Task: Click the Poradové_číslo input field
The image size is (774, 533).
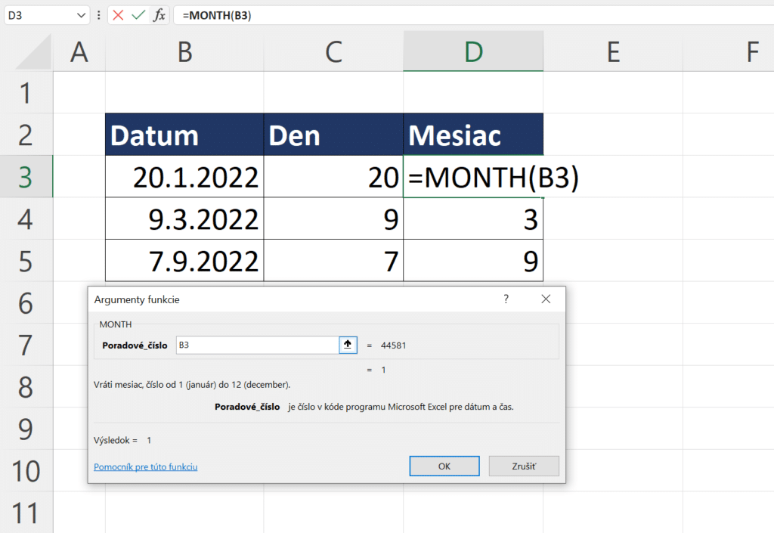Action: (x=257, y=345)
